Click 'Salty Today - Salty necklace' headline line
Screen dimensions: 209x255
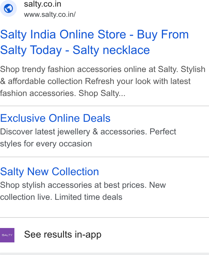pyautogui.click(x=75, y=50)
